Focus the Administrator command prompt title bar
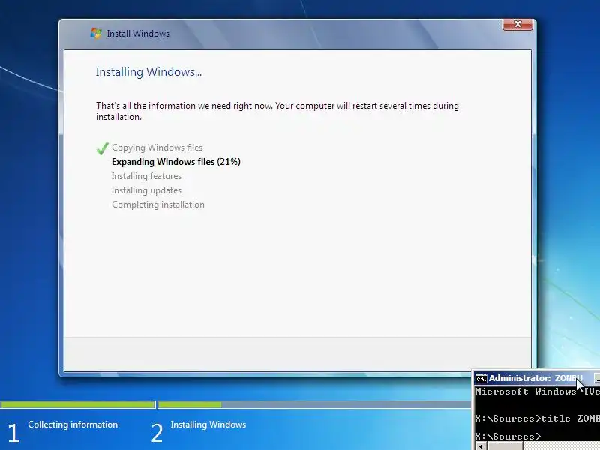This screenshot has width=600, height=450. tap(536, 378)
